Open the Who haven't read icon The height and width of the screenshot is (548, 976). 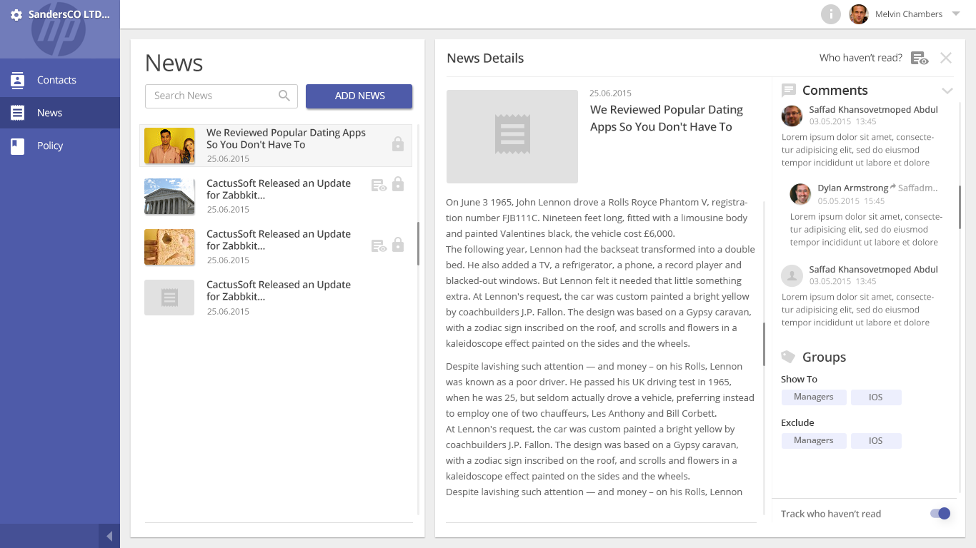tap(920, 59)
